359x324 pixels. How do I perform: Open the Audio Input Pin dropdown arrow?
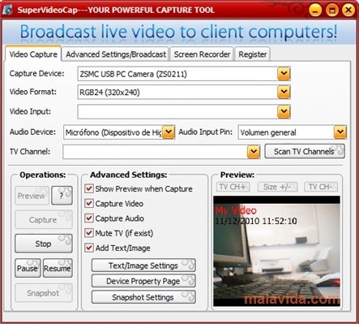coord(340,132)
